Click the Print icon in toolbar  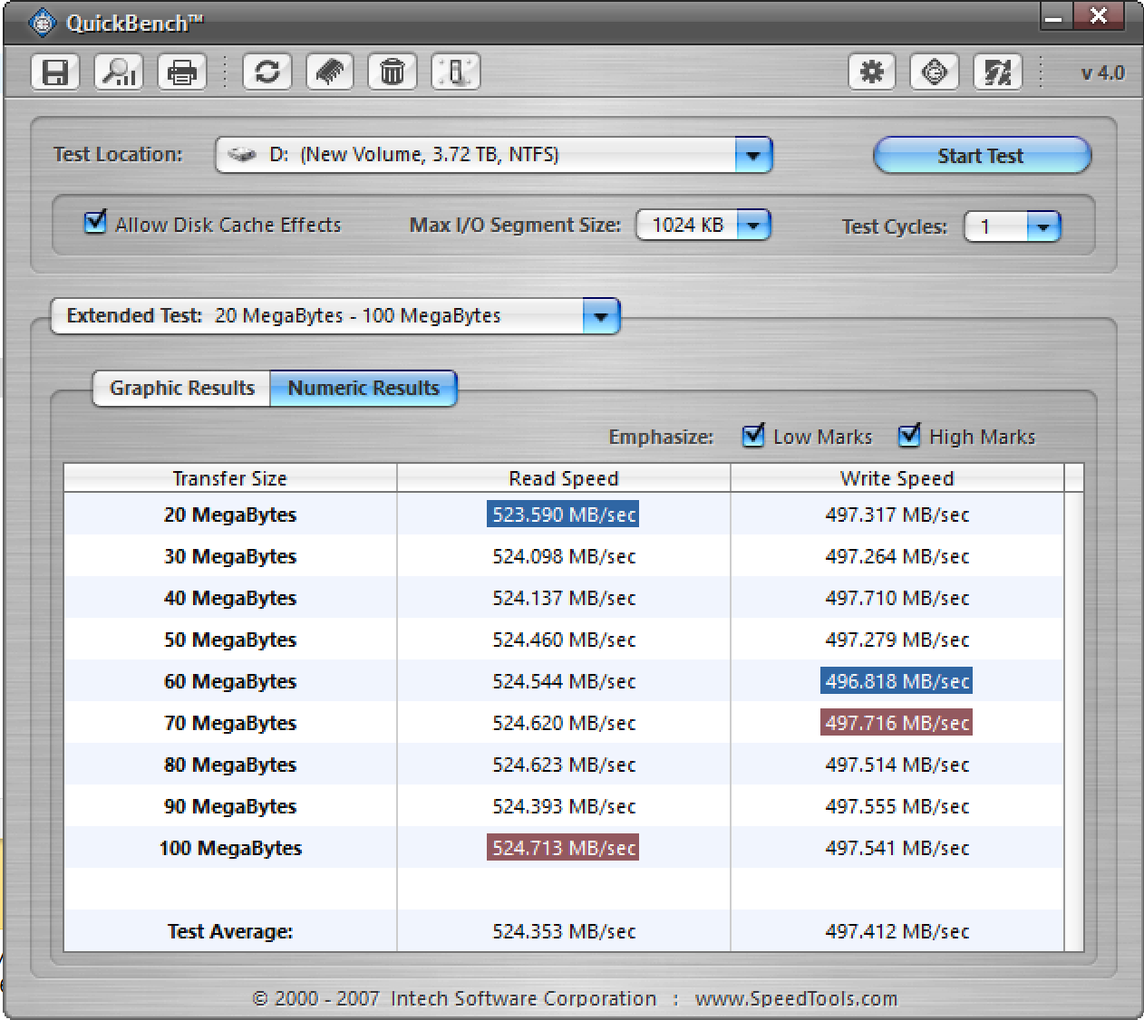coord(182,72)
